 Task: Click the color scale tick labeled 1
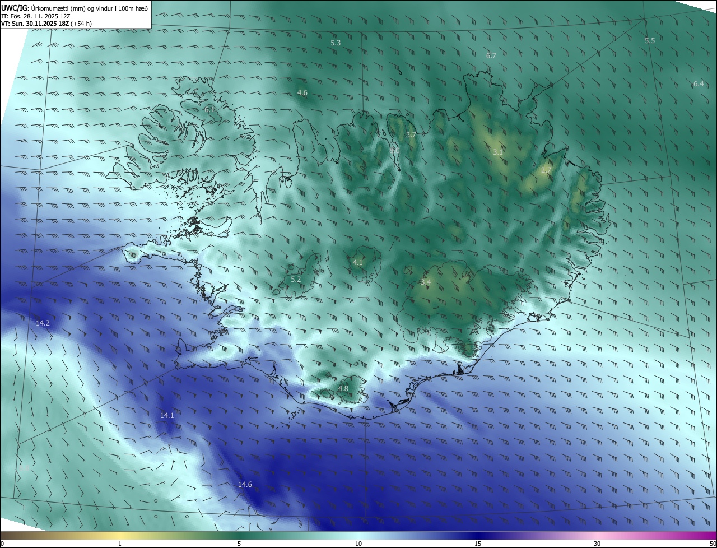point(120,544)
